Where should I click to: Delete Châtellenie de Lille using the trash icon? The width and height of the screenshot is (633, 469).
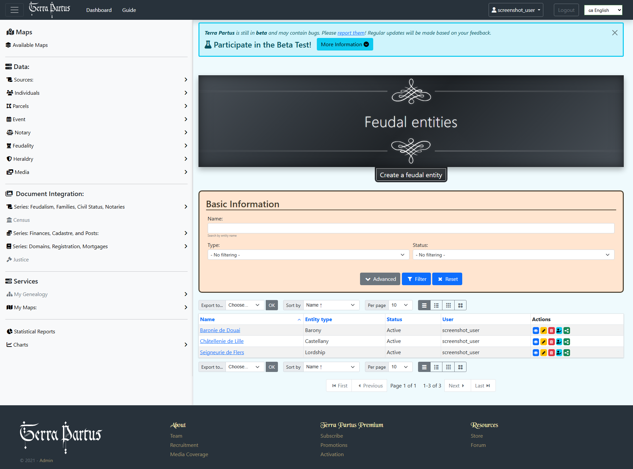[x=551, y=342]
